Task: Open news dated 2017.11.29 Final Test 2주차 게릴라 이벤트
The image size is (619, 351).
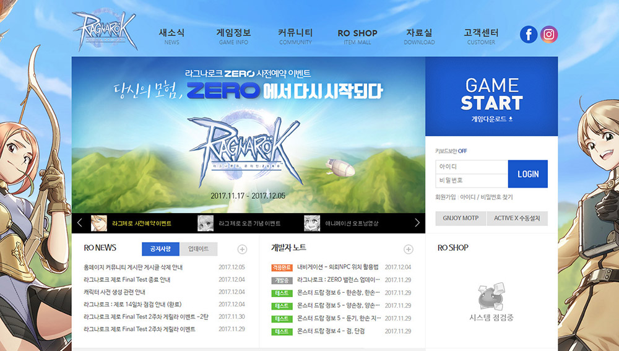Action: pos(139,329)
